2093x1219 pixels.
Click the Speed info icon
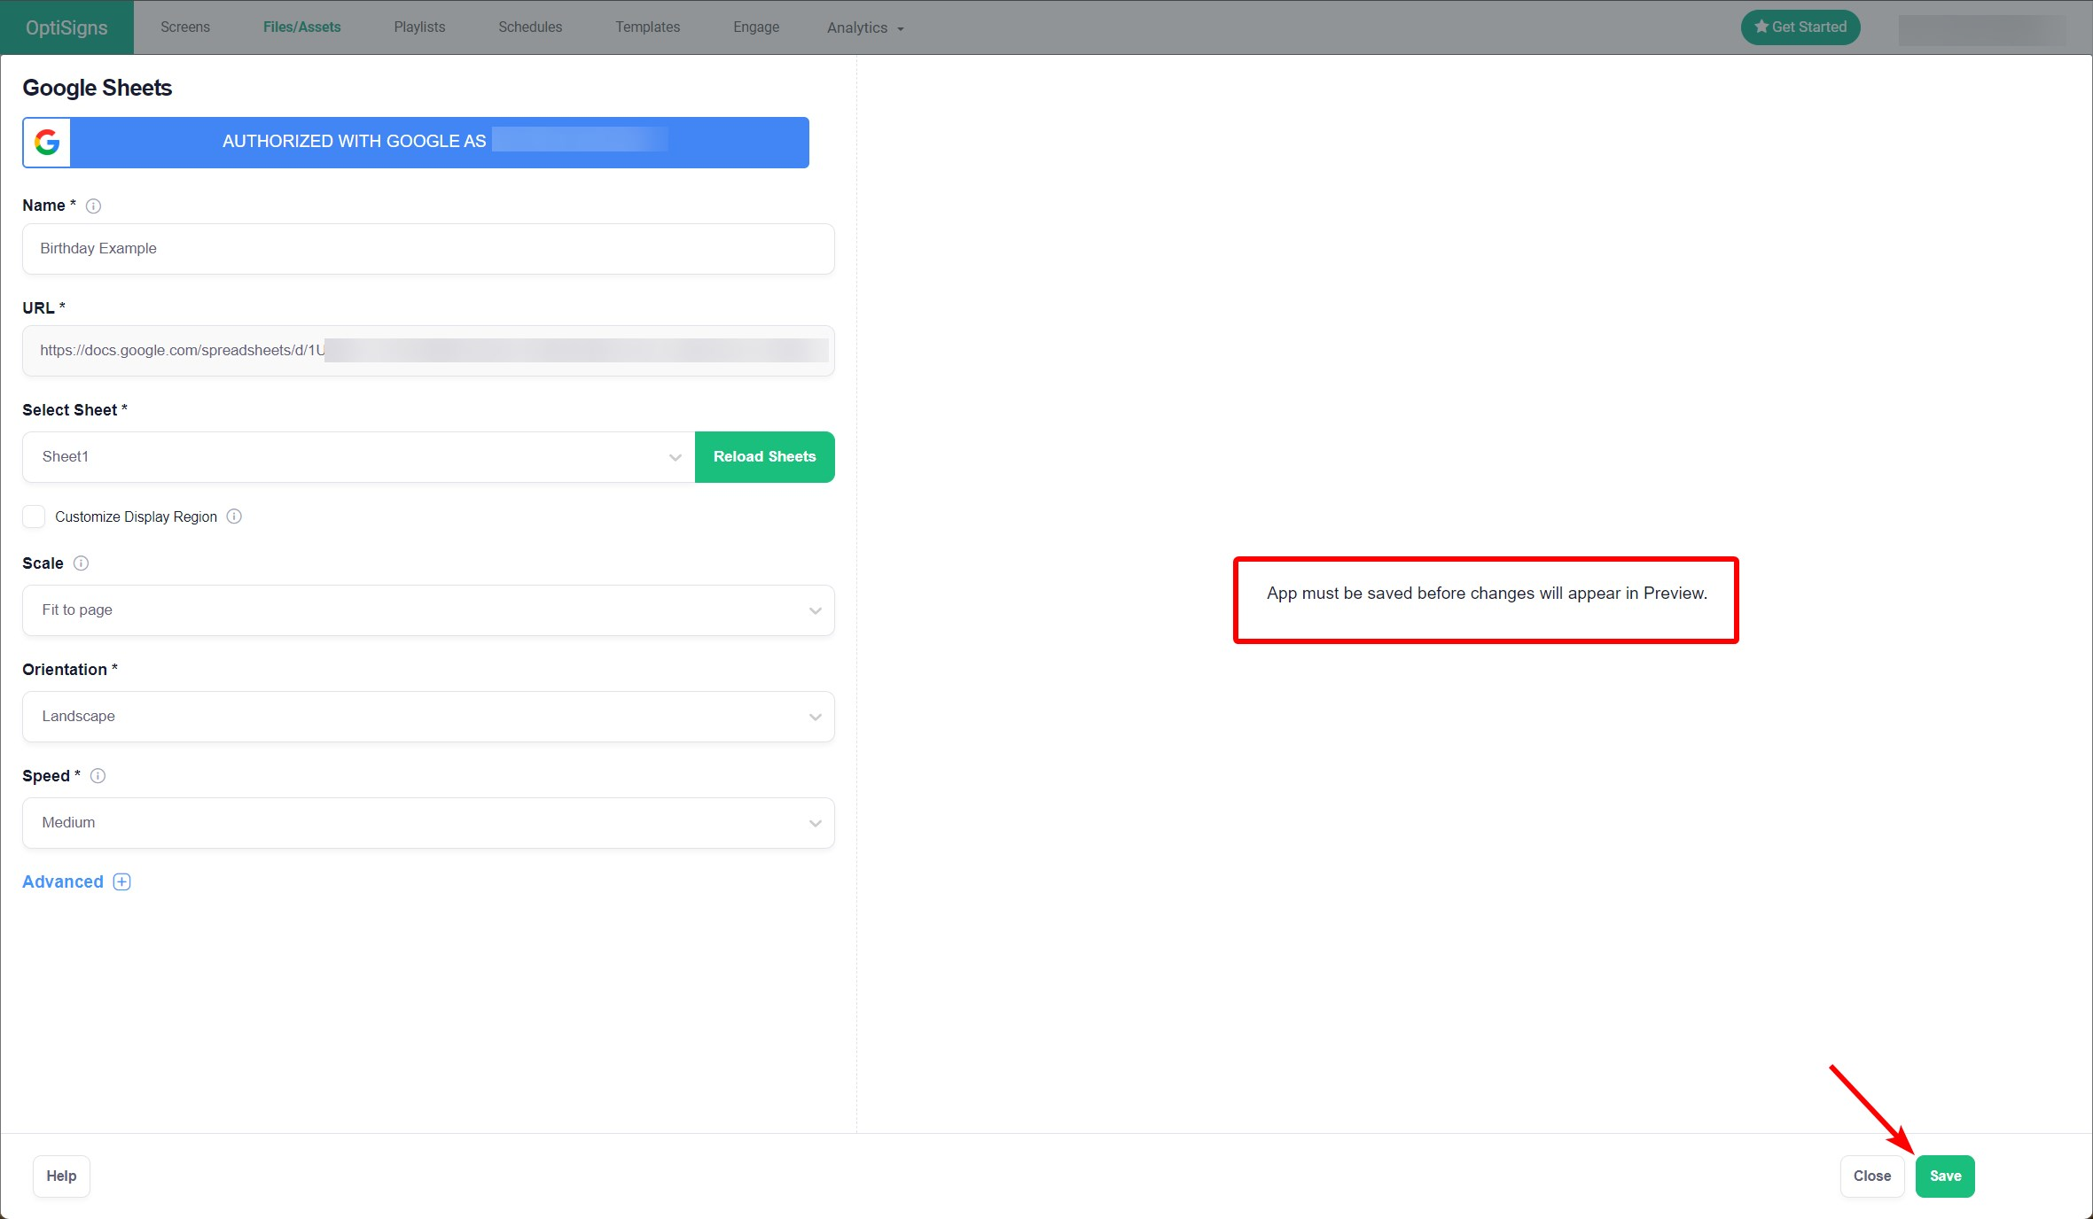click(98, 776)
